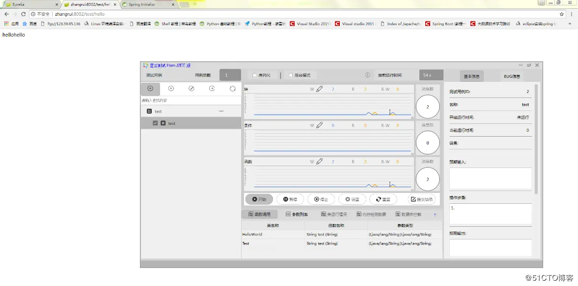578x286 pixels.
Task: Click the 块 chart message count circle
Action: pos(428,107)
